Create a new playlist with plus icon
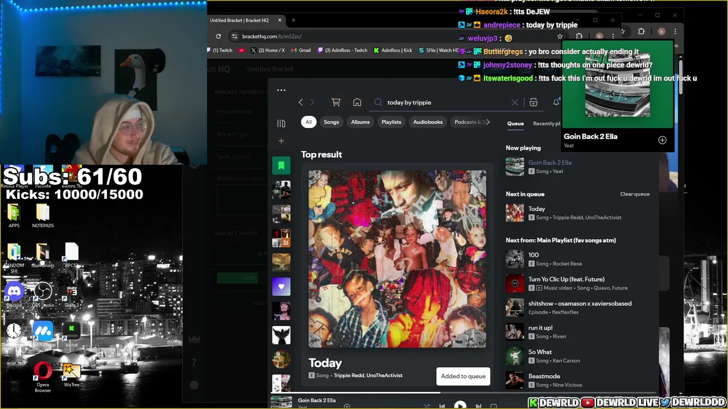Image resolution: width=728 pixels, height=409 pixels. pos(281,141)
